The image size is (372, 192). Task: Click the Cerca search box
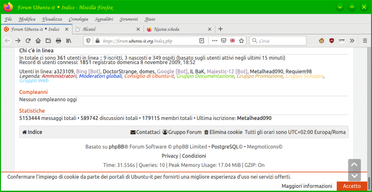pyautogui.click(x=278, y=41)
